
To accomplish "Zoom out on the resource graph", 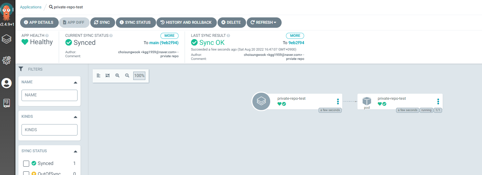I will (x=127, y=76).
